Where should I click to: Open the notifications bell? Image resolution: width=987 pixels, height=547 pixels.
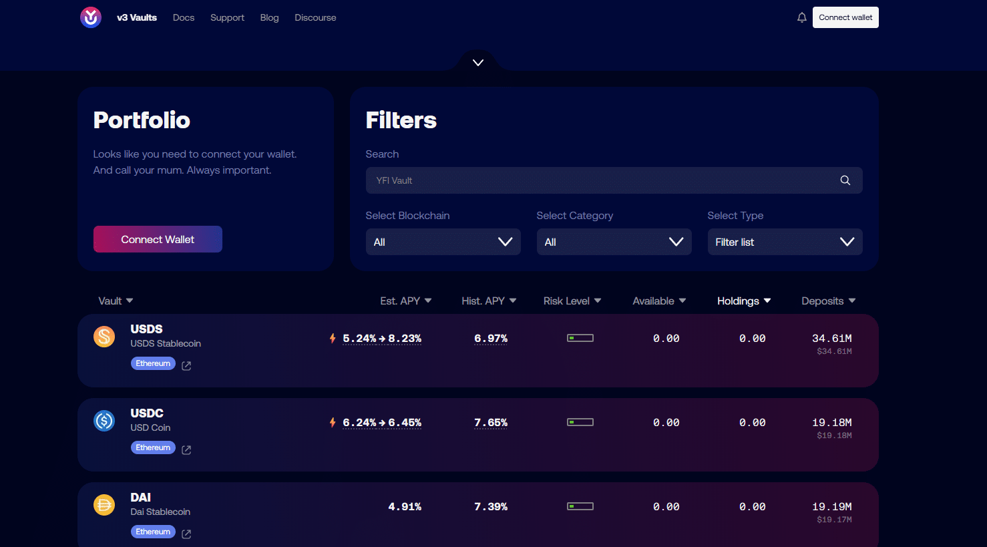click(x=801, y=17)
